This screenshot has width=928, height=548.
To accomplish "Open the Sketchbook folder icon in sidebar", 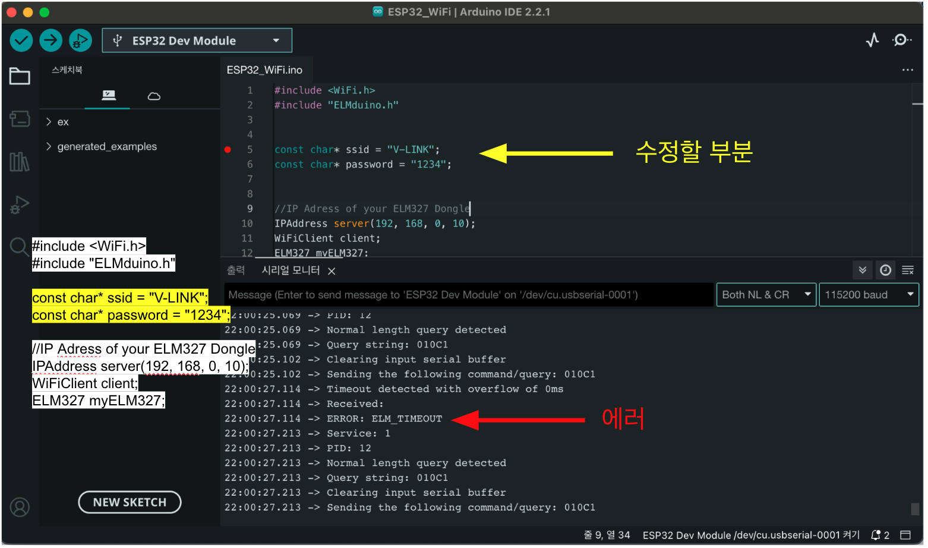I will tap(20, 76).
